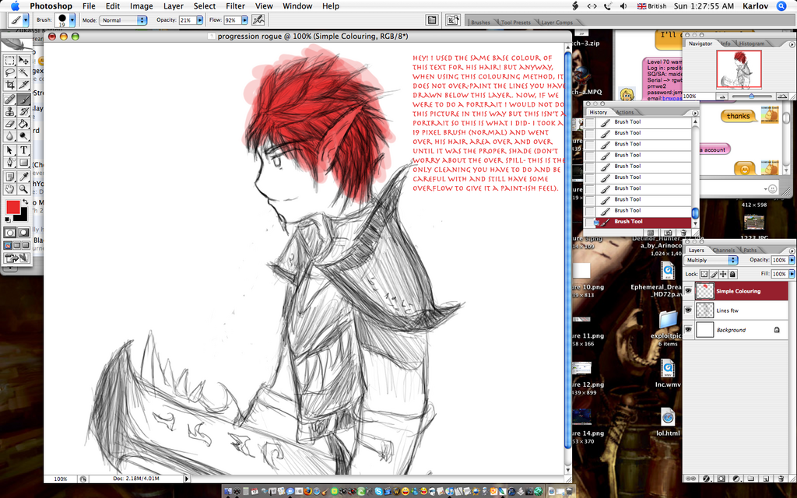Select the Slice tool
This screenshot has width=797, height=498.
pyautogui.click(x=23, y=84)
